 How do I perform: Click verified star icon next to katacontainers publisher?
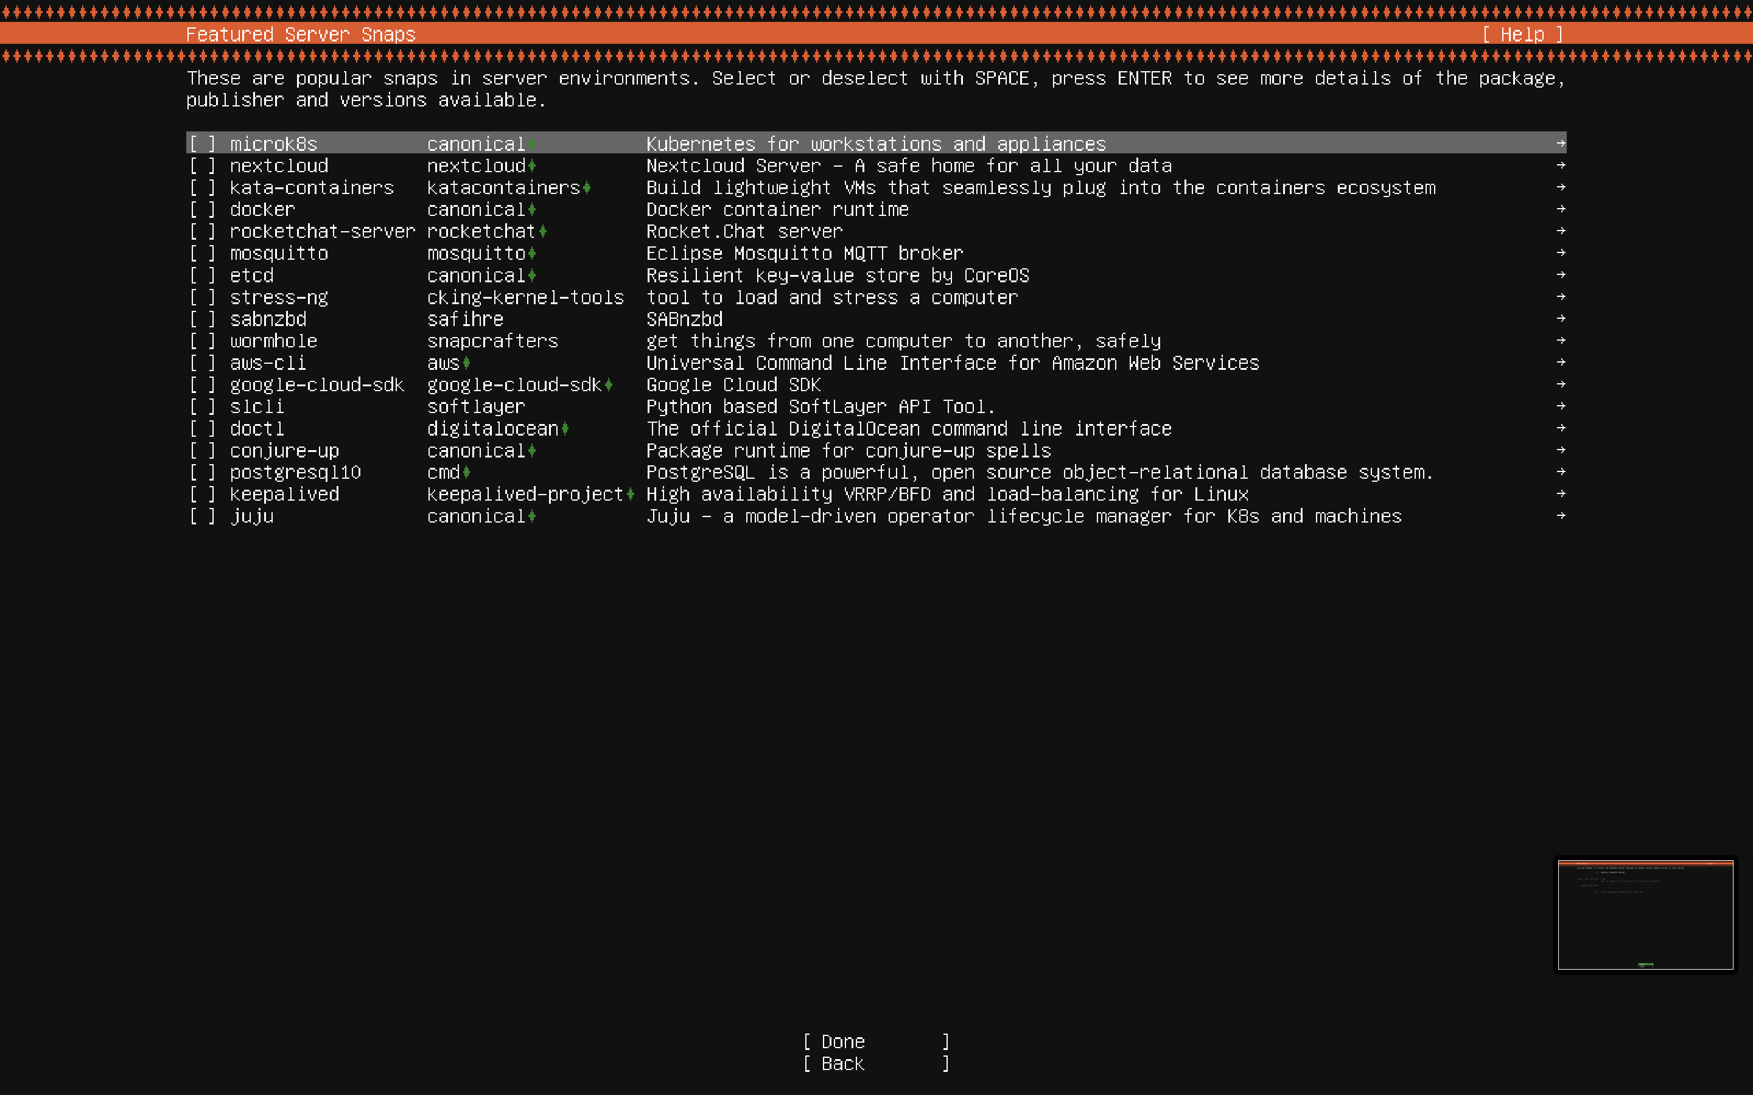[x=587, y=189]
